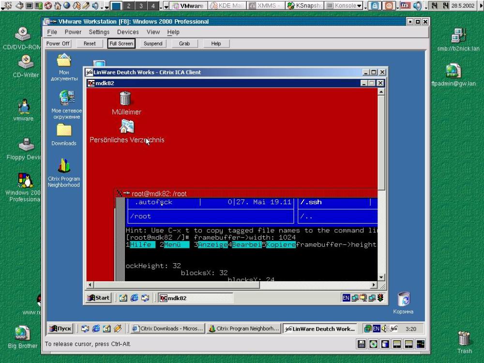Click the Grab toolbar button

coord(184,44)
